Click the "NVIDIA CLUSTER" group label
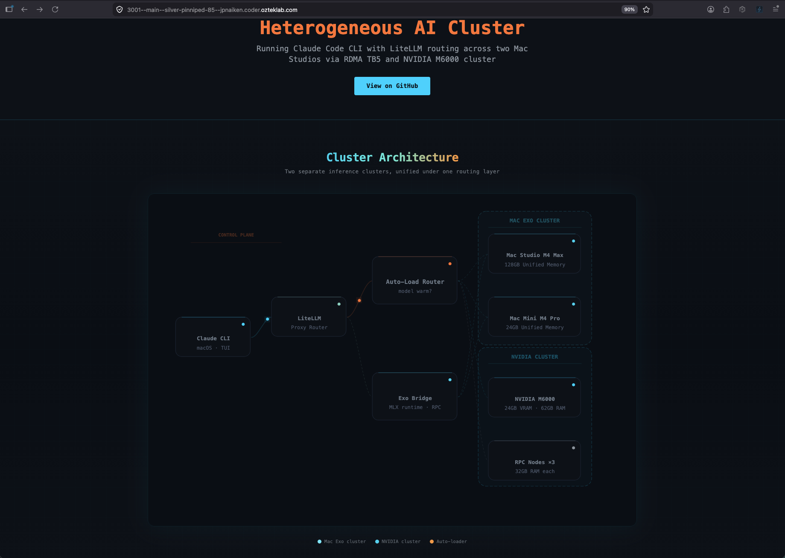Viewport: 785px width, 558px height. click(534, 357)
